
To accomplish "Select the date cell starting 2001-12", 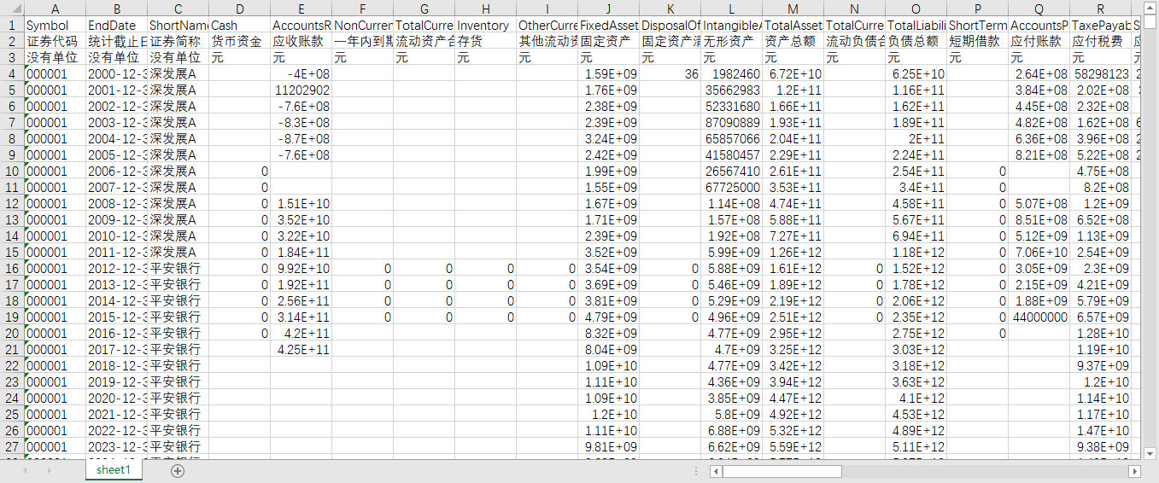I will point(116,90).
